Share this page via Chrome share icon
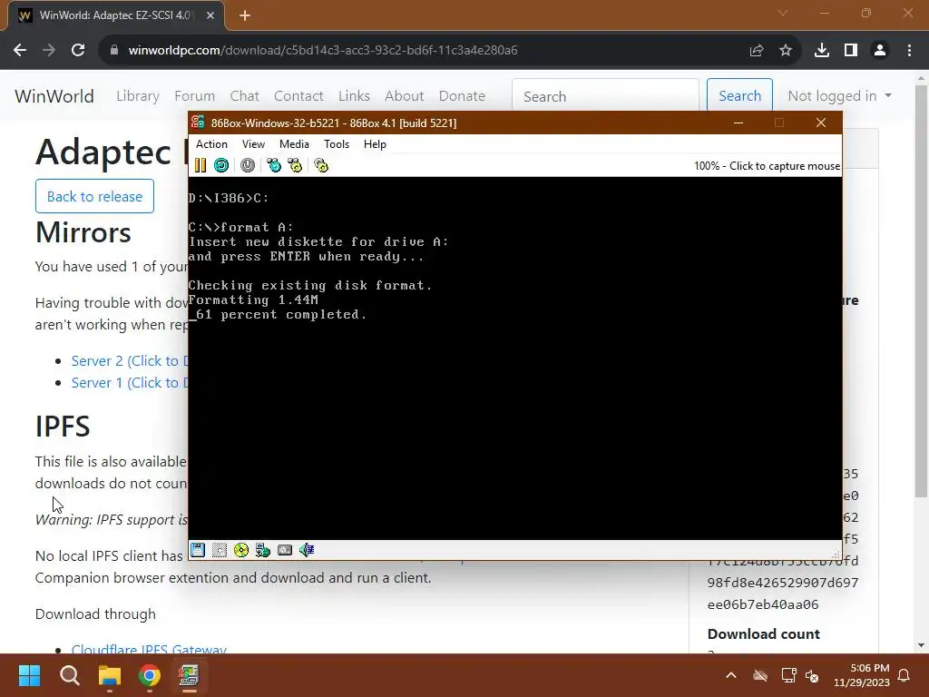Image resolution: width=929 pixels, height=697 pixels. (757, 51)
